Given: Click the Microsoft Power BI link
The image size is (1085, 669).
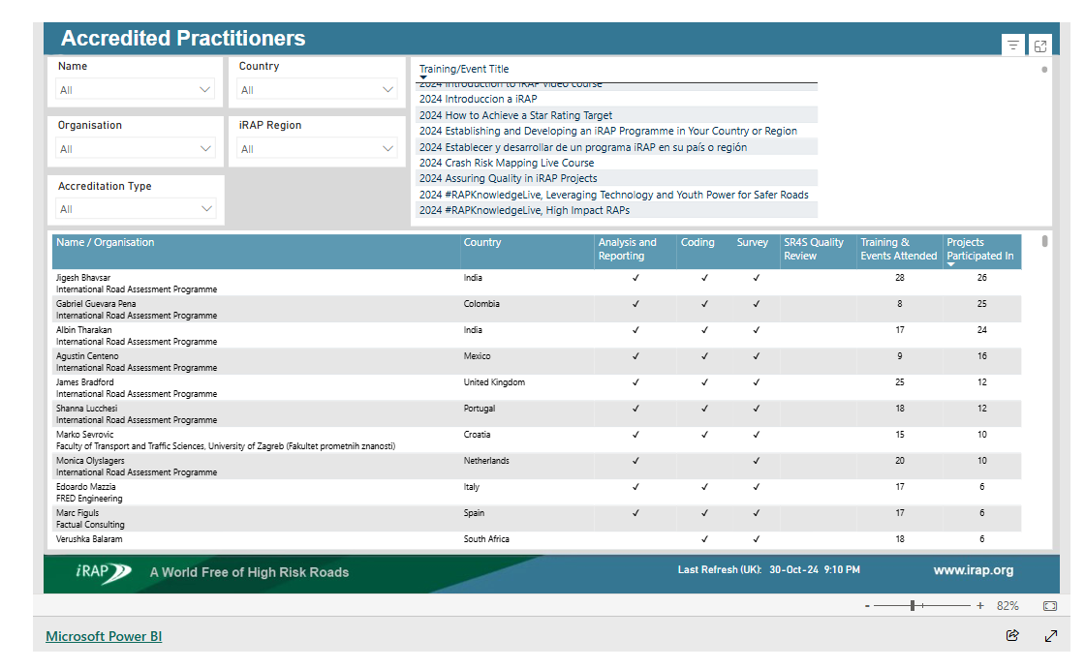Looking at the screenshot, I should [x=104, y=636].
